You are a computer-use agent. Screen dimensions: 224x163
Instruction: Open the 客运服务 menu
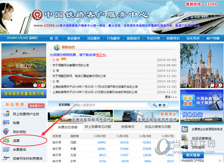(x=74, y=38)
